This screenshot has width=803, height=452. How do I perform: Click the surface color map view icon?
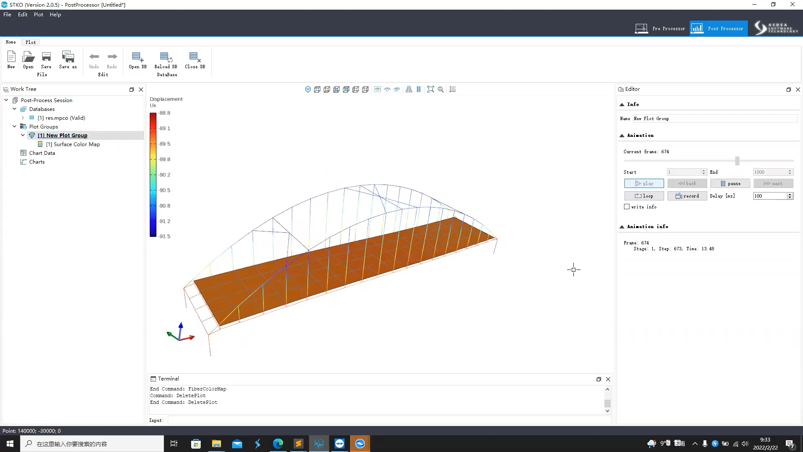(41, 144)
